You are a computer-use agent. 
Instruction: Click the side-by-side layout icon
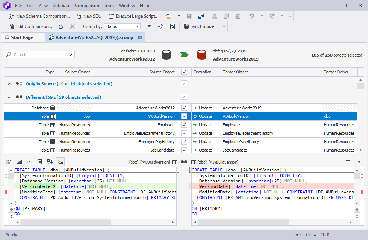(x=348, y=162)
